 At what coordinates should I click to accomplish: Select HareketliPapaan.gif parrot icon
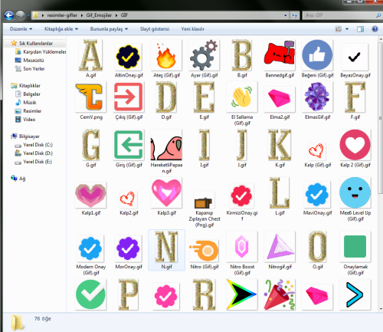[166, 145]
